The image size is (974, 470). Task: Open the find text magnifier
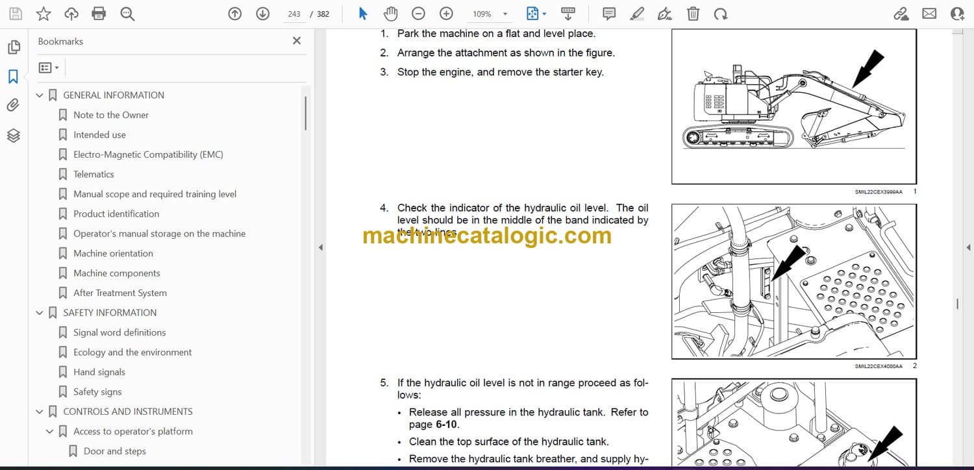tap(127, 14)
